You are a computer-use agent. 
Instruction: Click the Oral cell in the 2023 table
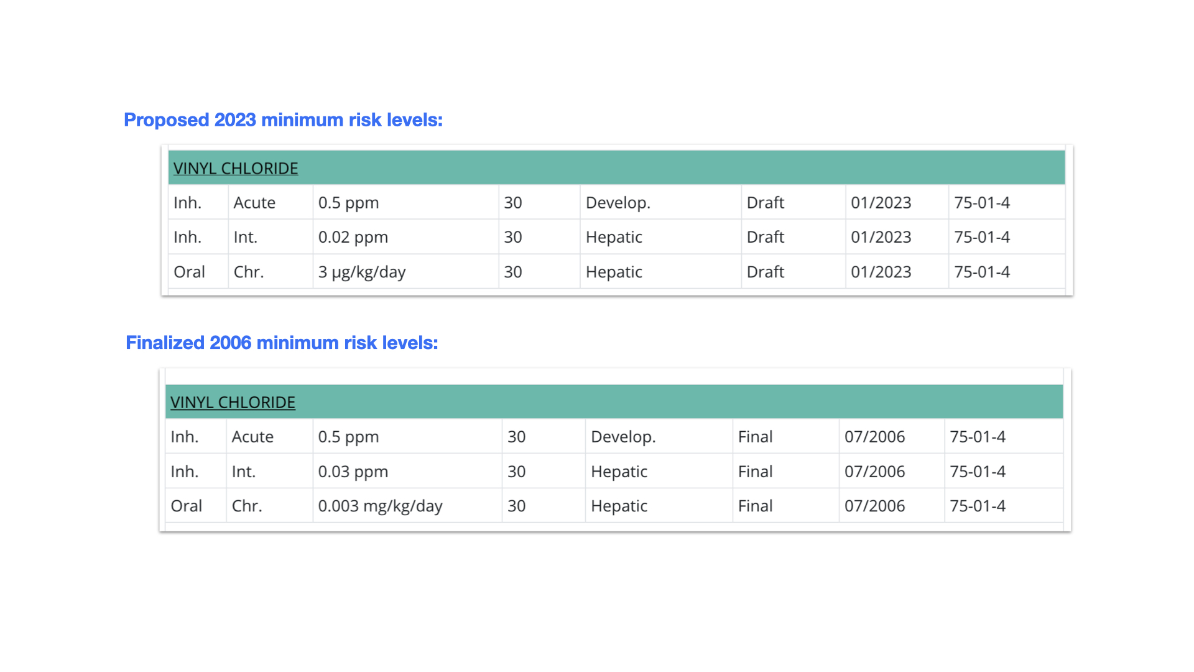click(x=189, y=272)
